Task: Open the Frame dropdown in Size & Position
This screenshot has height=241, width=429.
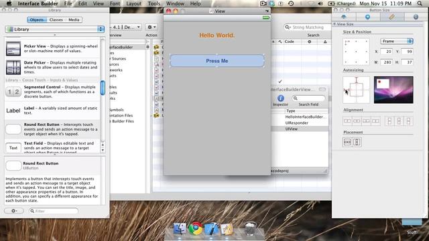Action: click(396, 41)
